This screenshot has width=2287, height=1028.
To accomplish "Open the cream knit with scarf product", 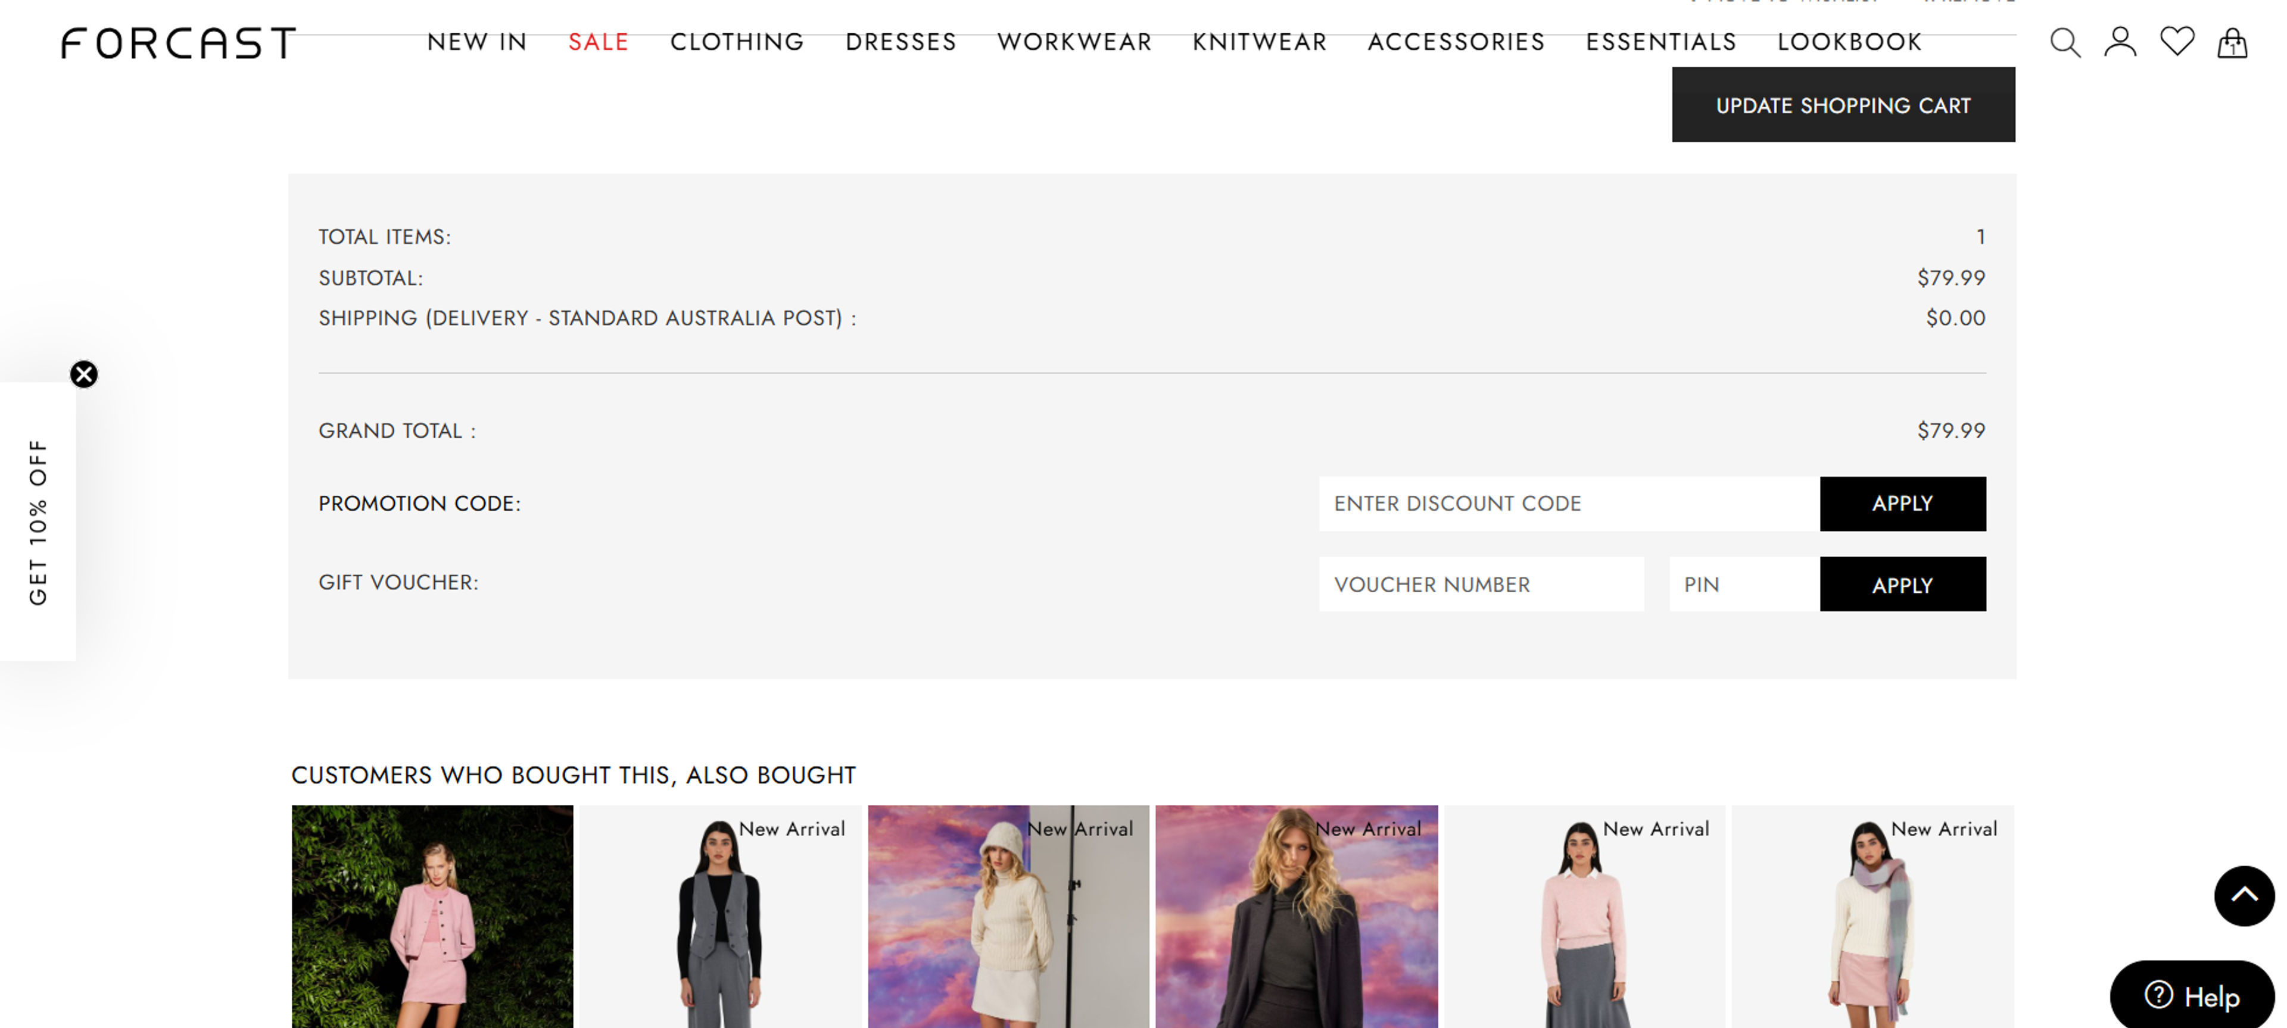I will click(x=1872, y=916).
